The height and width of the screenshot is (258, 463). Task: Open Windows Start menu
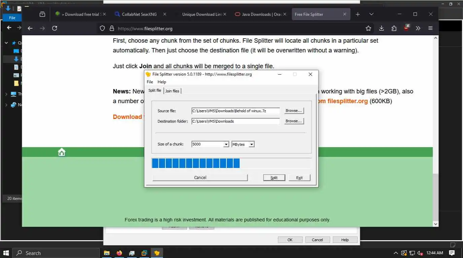click(6, 253)
